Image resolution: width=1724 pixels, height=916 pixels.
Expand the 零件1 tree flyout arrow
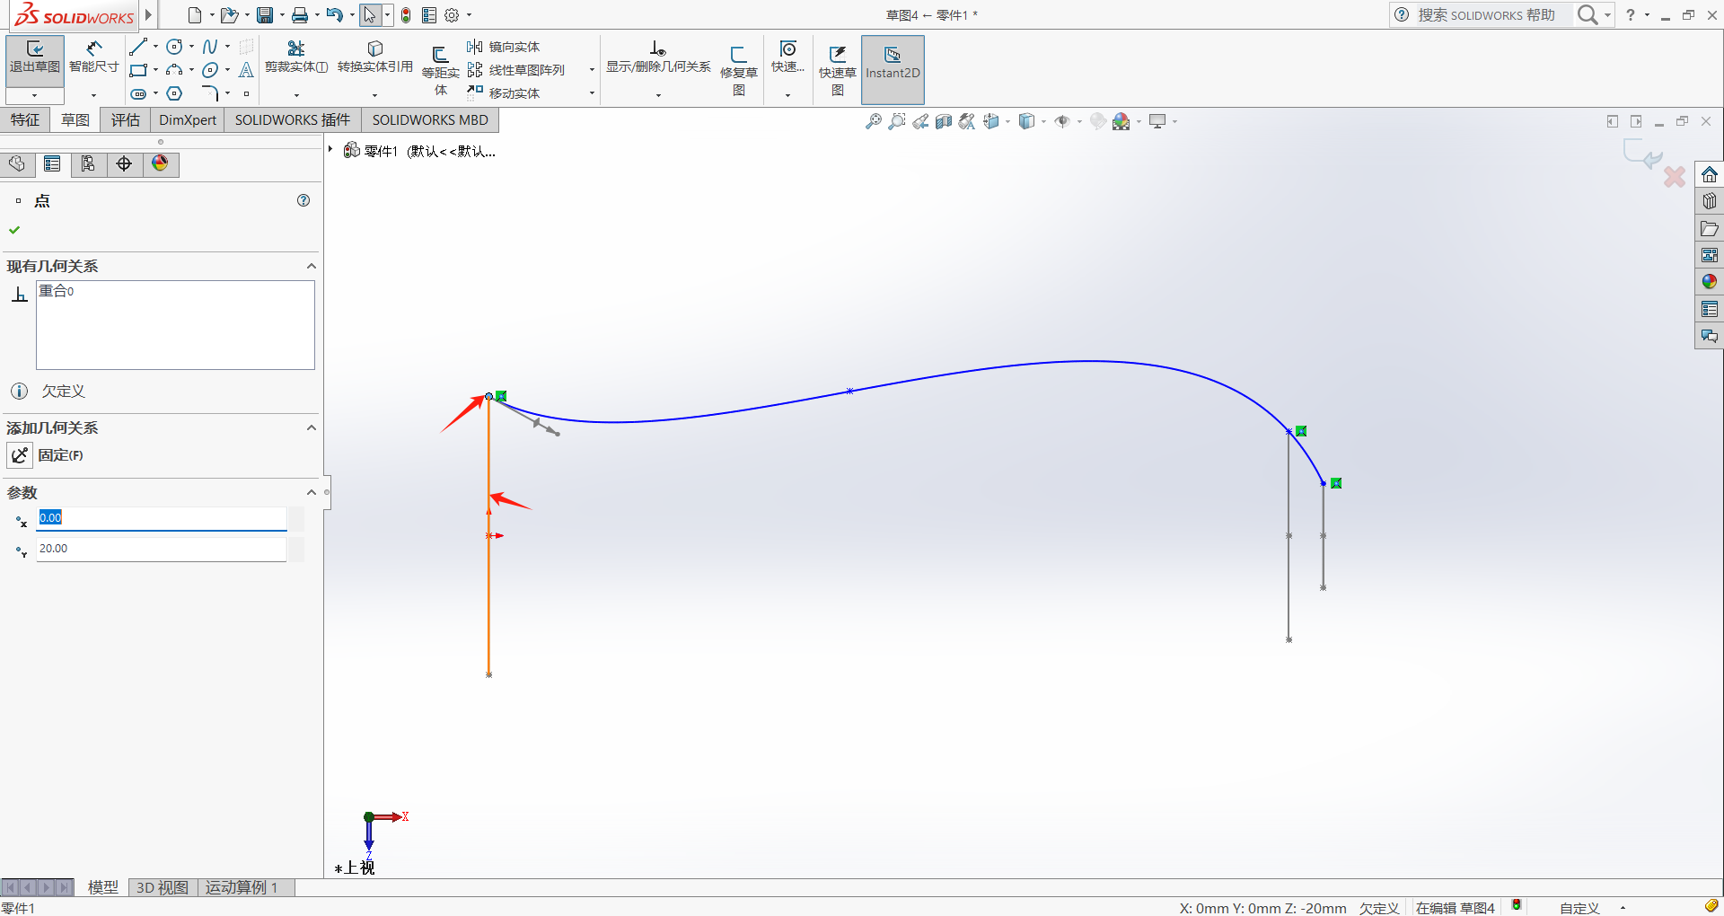(x=330, y=149)
